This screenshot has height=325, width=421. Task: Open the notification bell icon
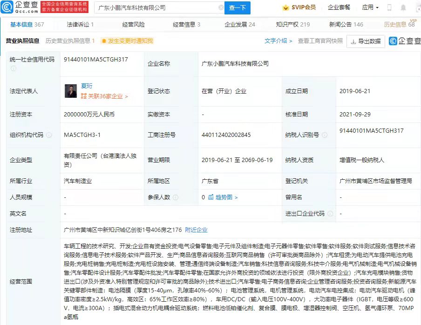click(x=403, y=7)
